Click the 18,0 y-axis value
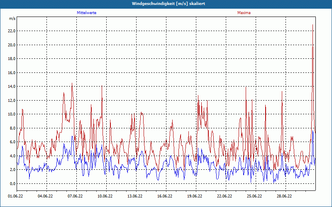The height and width of the screenshot is (207, 332). [x=12, y=59]
